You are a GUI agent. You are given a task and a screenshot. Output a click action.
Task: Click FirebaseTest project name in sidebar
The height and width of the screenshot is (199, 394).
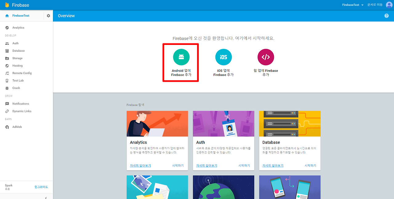point(21,16)
